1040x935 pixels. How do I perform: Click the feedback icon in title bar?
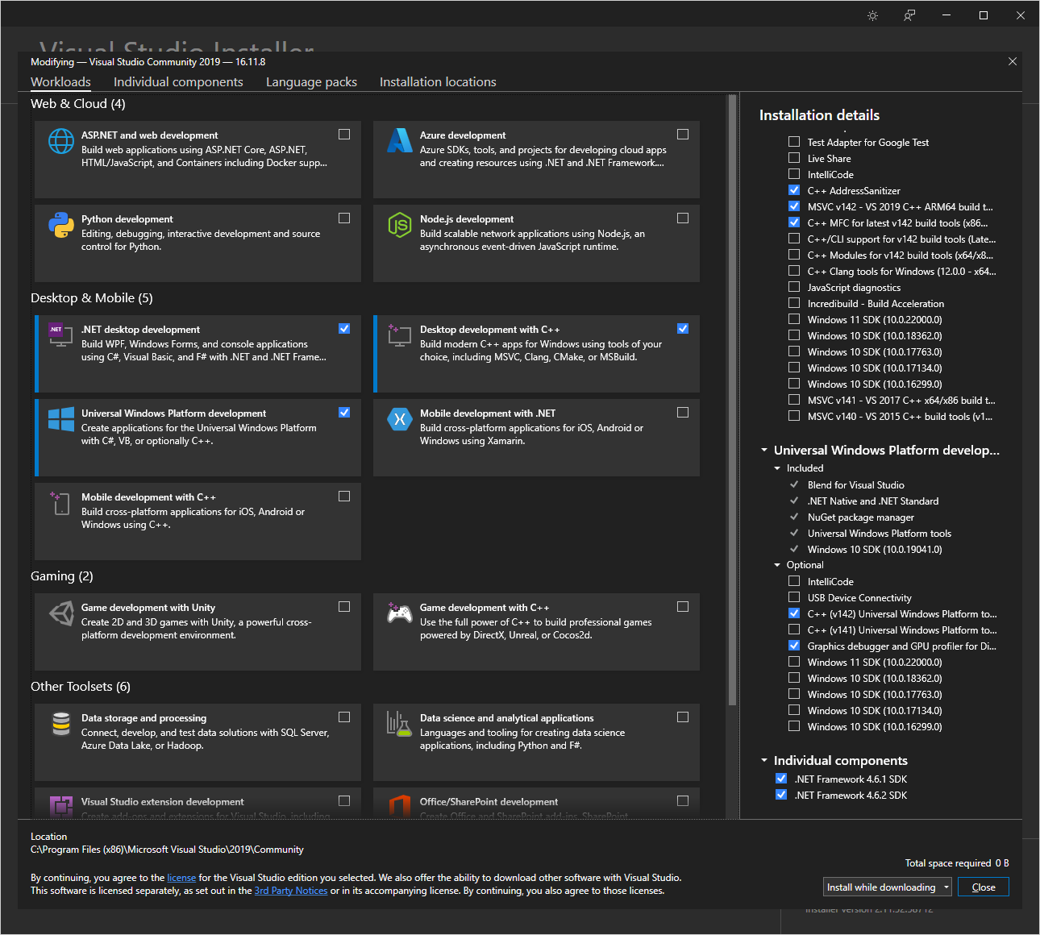[909, 15]
